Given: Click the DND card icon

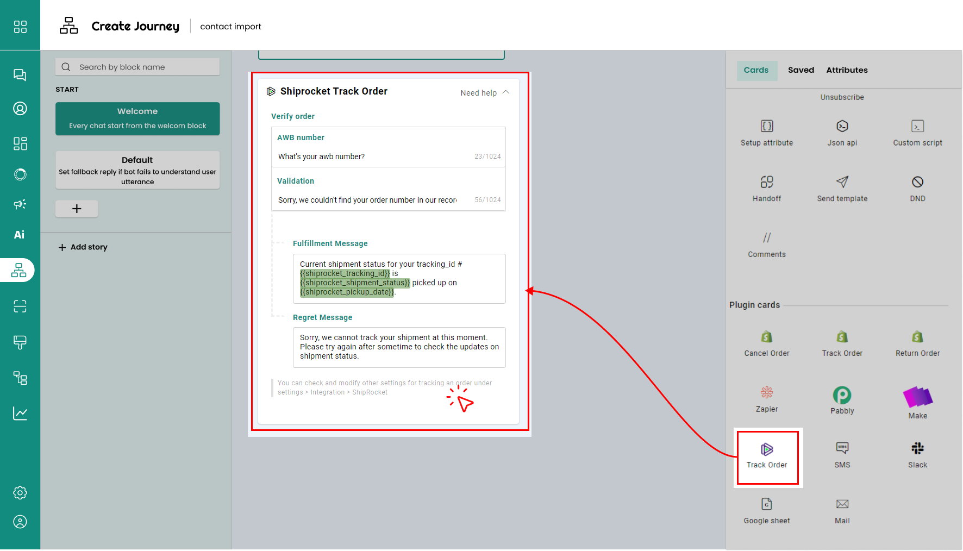Looking at the screenshot, I should [x=917, y=182].
